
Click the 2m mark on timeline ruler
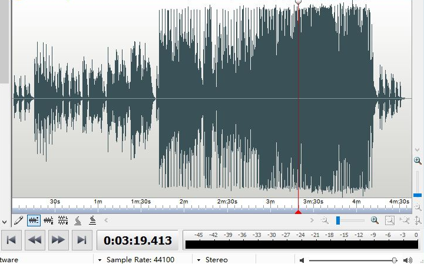(184, 201)
